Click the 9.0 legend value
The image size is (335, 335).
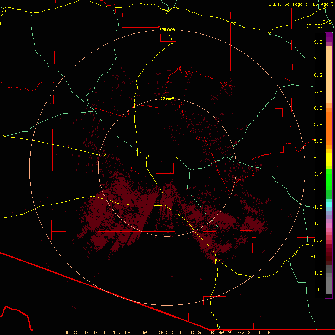(x=318, y=58)
